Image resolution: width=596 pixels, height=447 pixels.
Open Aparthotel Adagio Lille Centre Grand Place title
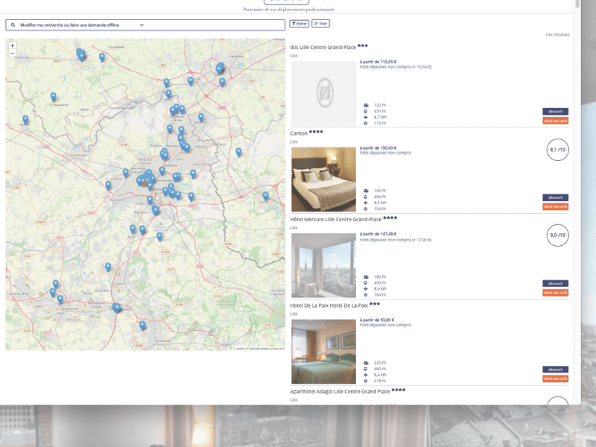pos(340,392)
